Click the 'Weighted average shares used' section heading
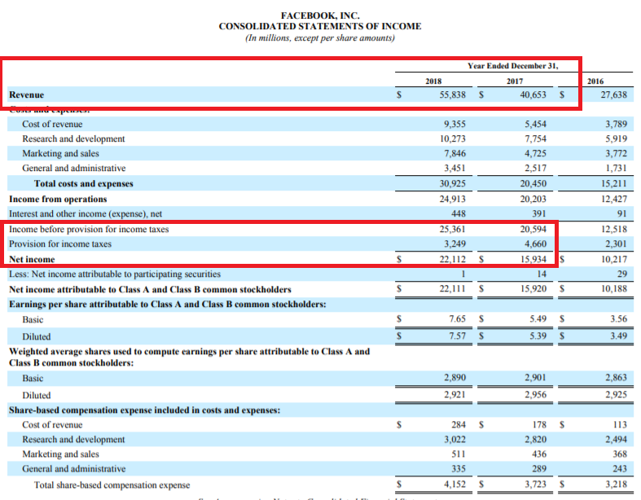The width and height of the screenshot is (641, 500). (x=189, y=357)
